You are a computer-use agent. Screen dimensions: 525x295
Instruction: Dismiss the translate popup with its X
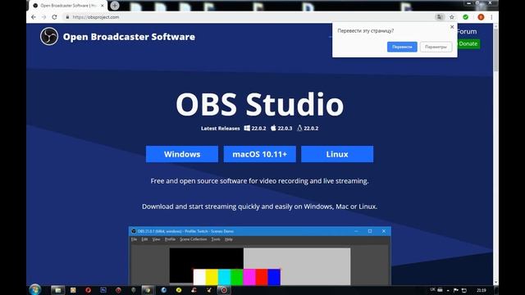point(452,27)
